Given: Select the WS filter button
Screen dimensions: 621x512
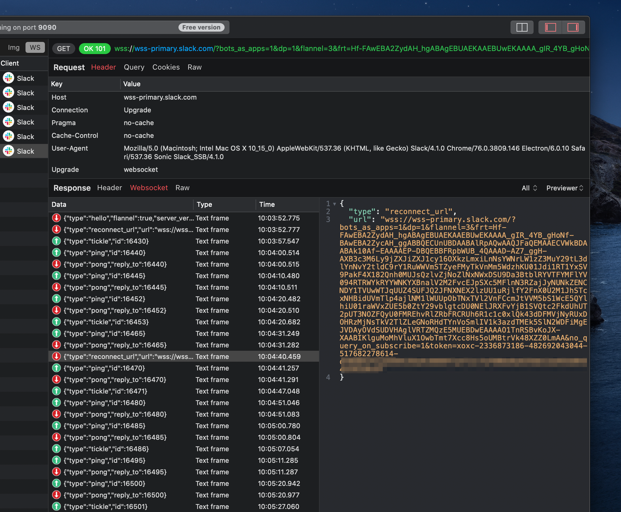Looking at the screenshot, I should point(35,47).
